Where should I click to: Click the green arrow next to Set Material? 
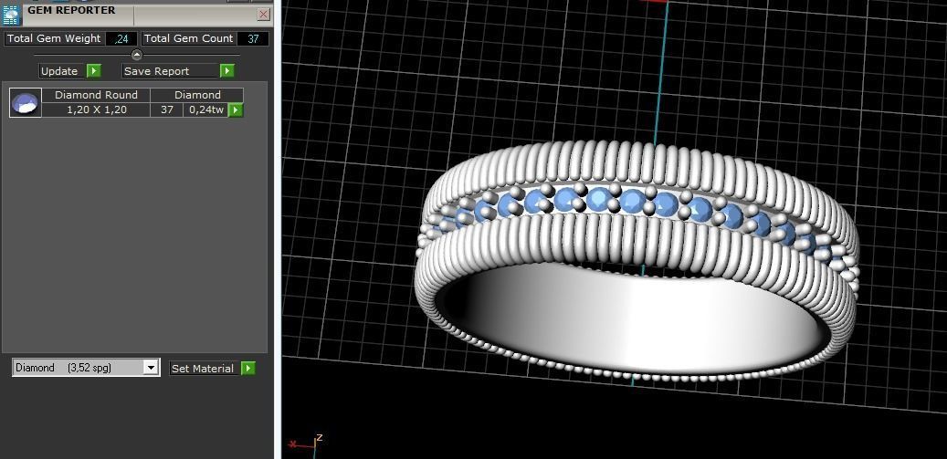pos(248,368)
